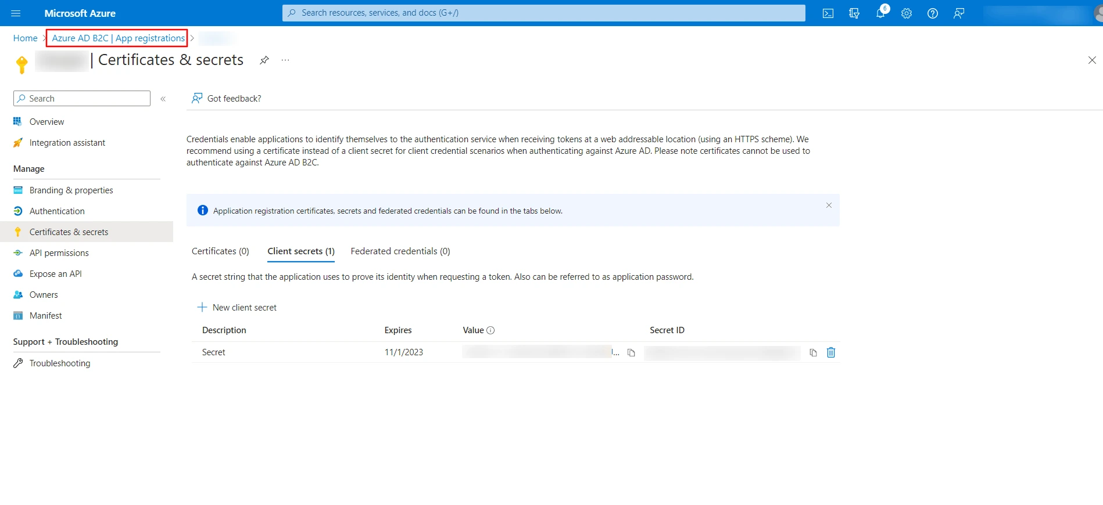
Task: Click the plus icon for new secret
Action: click(x=202, y=307)
